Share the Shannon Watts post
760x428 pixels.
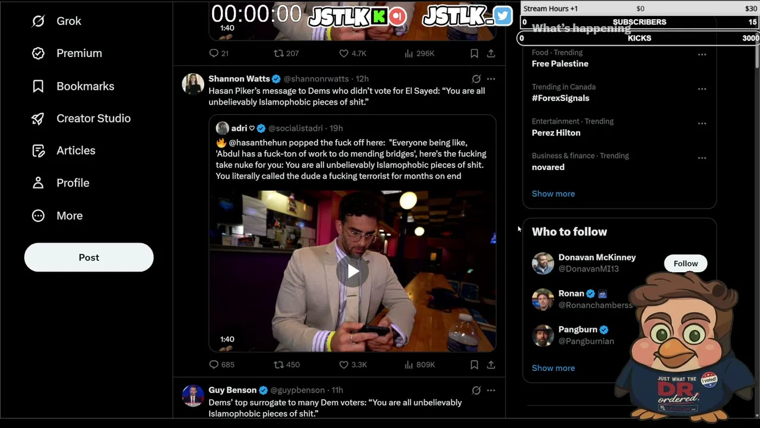(x=491, y=364)
